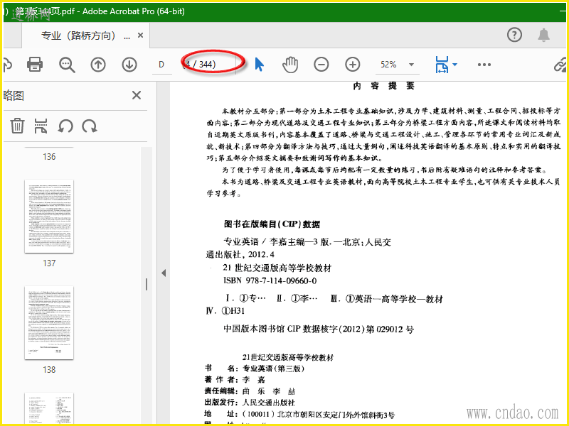Switch to the 专业（路桥方向）tab
Viewport: 569px width, 426px height.
point(85,35)
